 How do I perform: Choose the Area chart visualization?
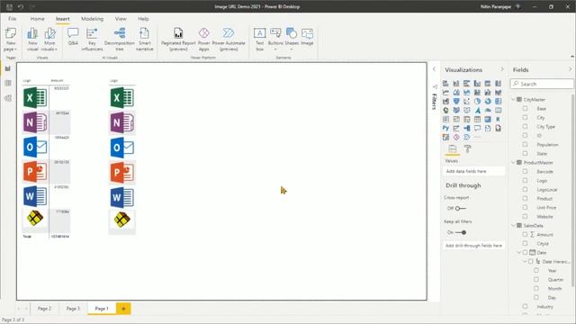tap(456, 92)
